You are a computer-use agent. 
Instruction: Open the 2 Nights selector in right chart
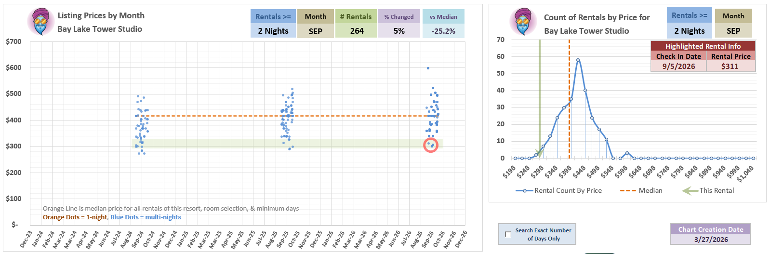click(x=690, y=31)
